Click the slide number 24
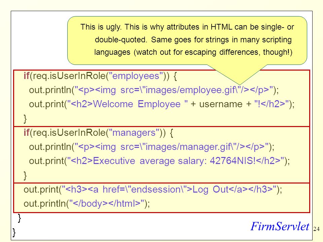323x242 pixels. (316, 229)
